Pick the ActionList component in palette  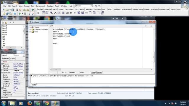coord(102,13)
